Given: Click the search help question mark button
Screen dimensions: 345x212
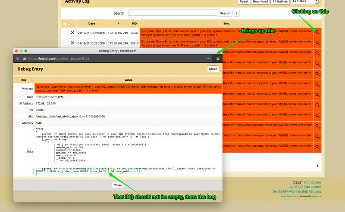Looking at the screenshot, I should (x=237, y=13).
